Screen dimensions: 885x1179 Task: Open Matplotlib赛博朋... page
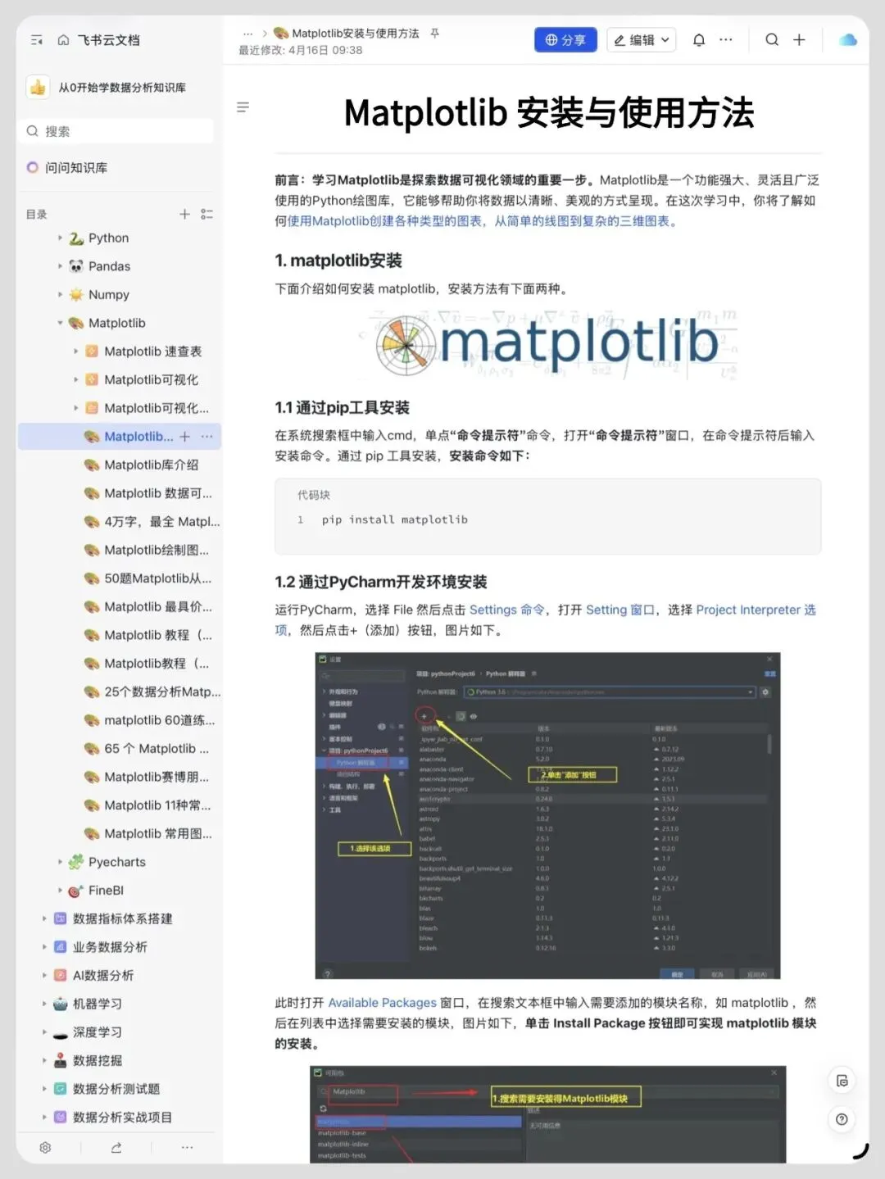coord(157,777)
